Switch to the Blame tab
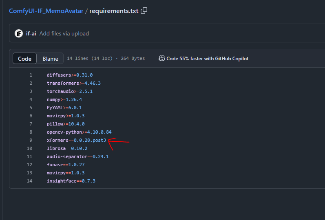Screen dimensions: 325x220 click(x=50, y=59)
